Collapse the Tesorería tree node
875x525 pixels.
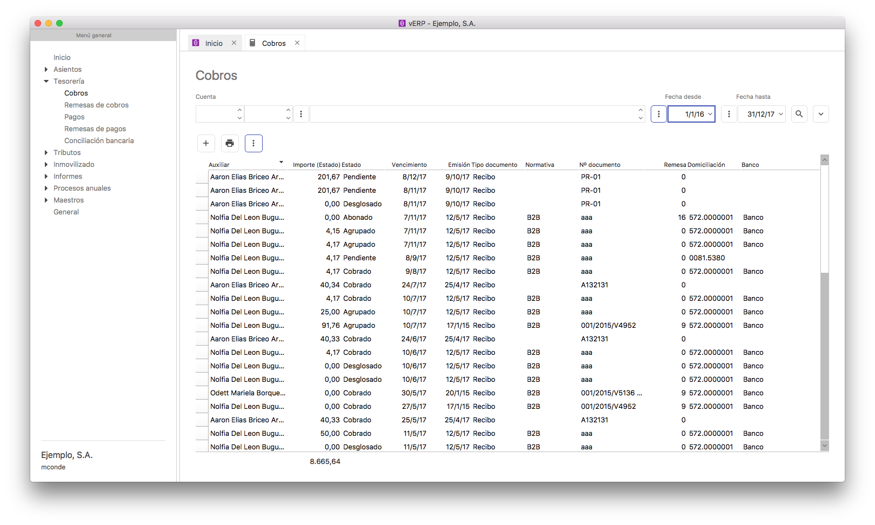tap(46, 82)
